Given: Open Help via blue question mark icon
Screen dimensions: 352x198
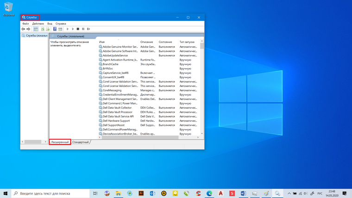Looking at the screenshot, I should (55, 29).
